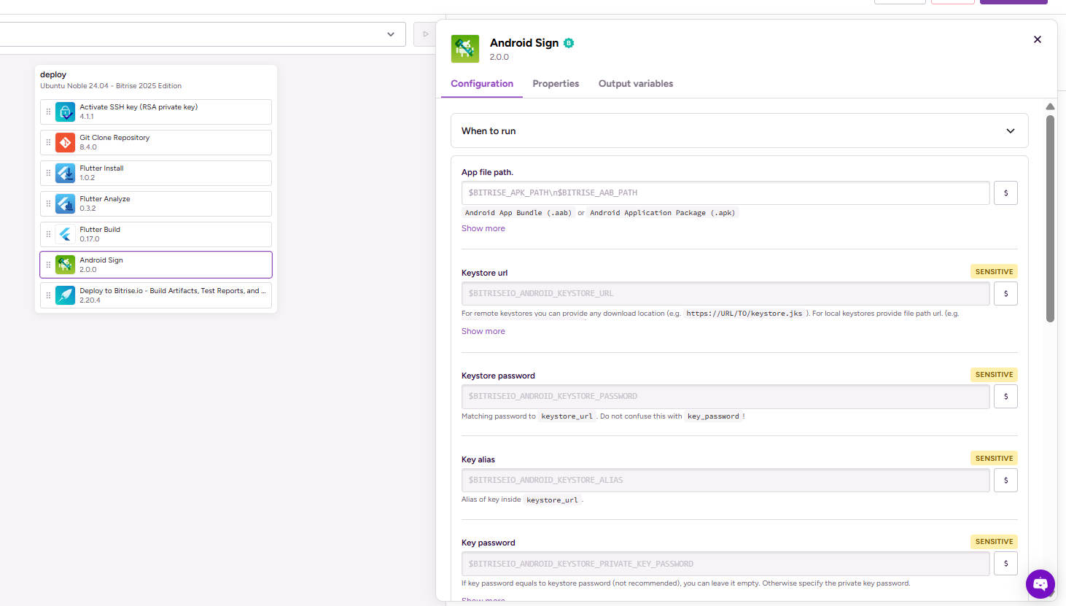
Task: Open the workflow selector dropdown
Action: [391, 34]
